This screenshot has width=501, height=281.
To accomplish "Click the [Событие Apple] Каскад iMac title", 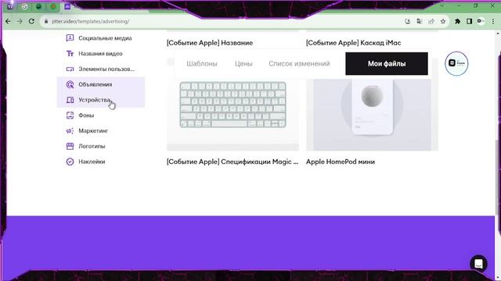I will [x=353, y=43].
